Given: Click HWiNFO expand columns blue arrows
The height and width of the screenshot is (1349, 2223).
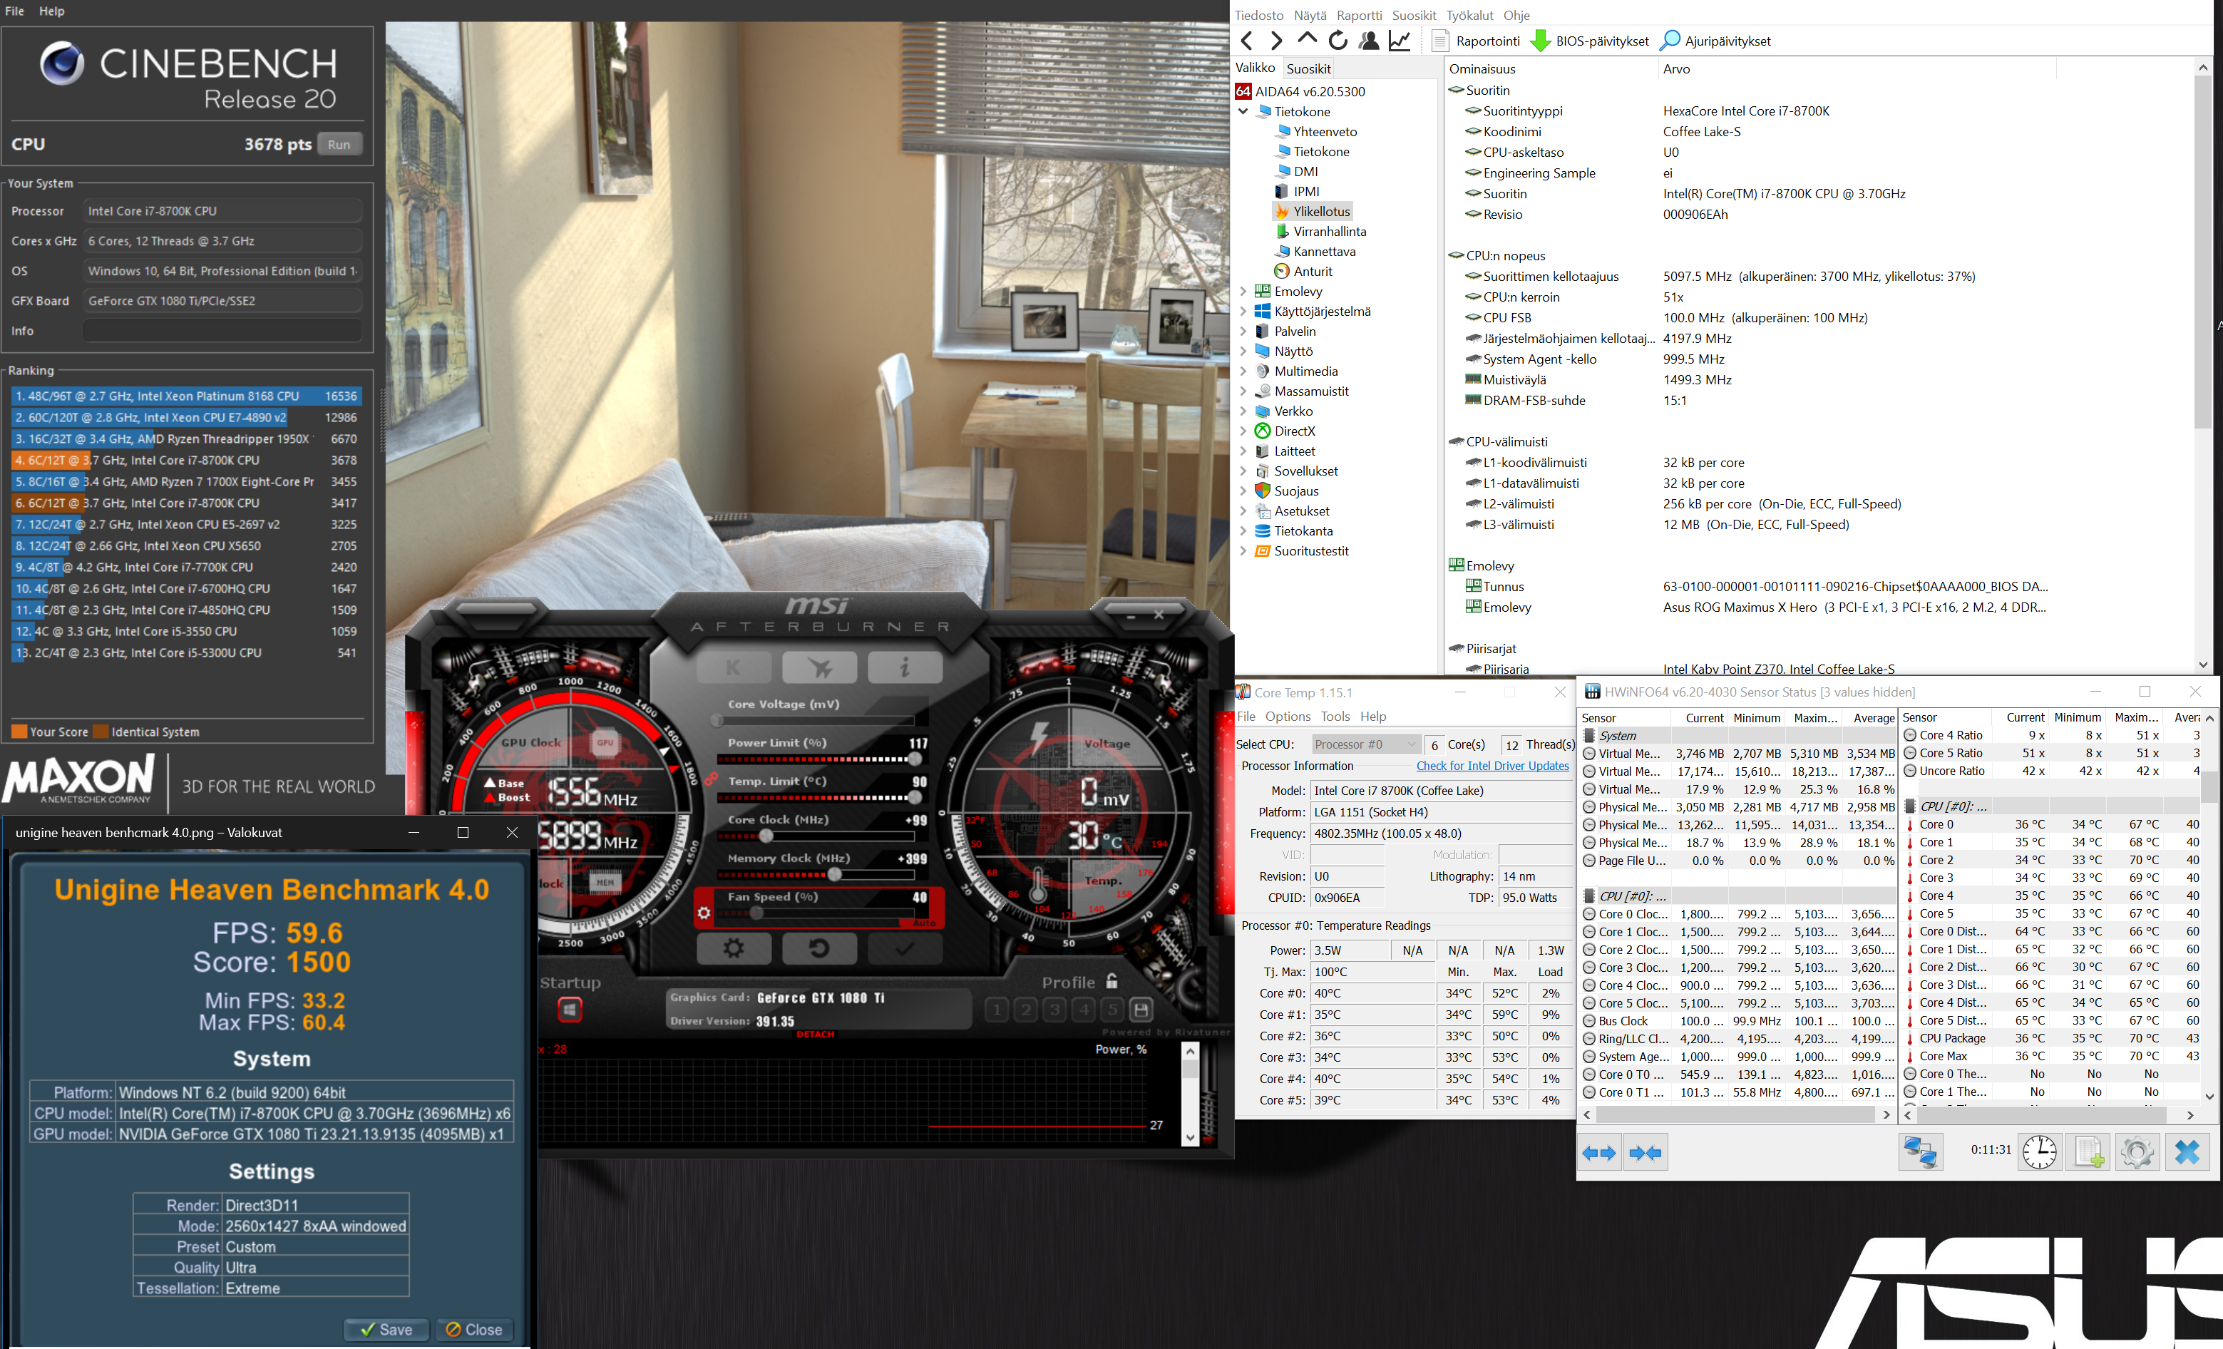Looking at the screenshot, I should 1601,1153.
